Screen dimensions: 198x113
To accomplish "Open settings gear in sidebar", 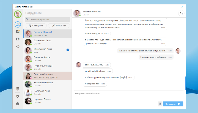I will pyautogui.click(x=18, y=96).
